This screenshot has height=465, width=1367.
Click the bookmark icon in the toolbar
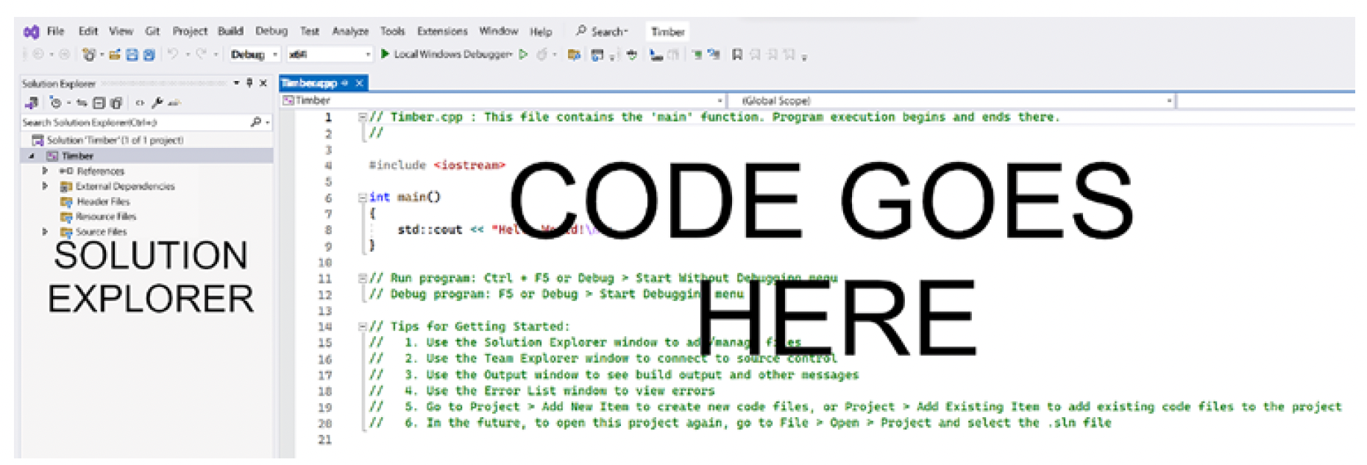[736, 54]
